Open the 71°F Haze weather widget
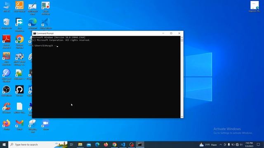The width and height of the screenshot is (264, 148). (x=208, y=144)
